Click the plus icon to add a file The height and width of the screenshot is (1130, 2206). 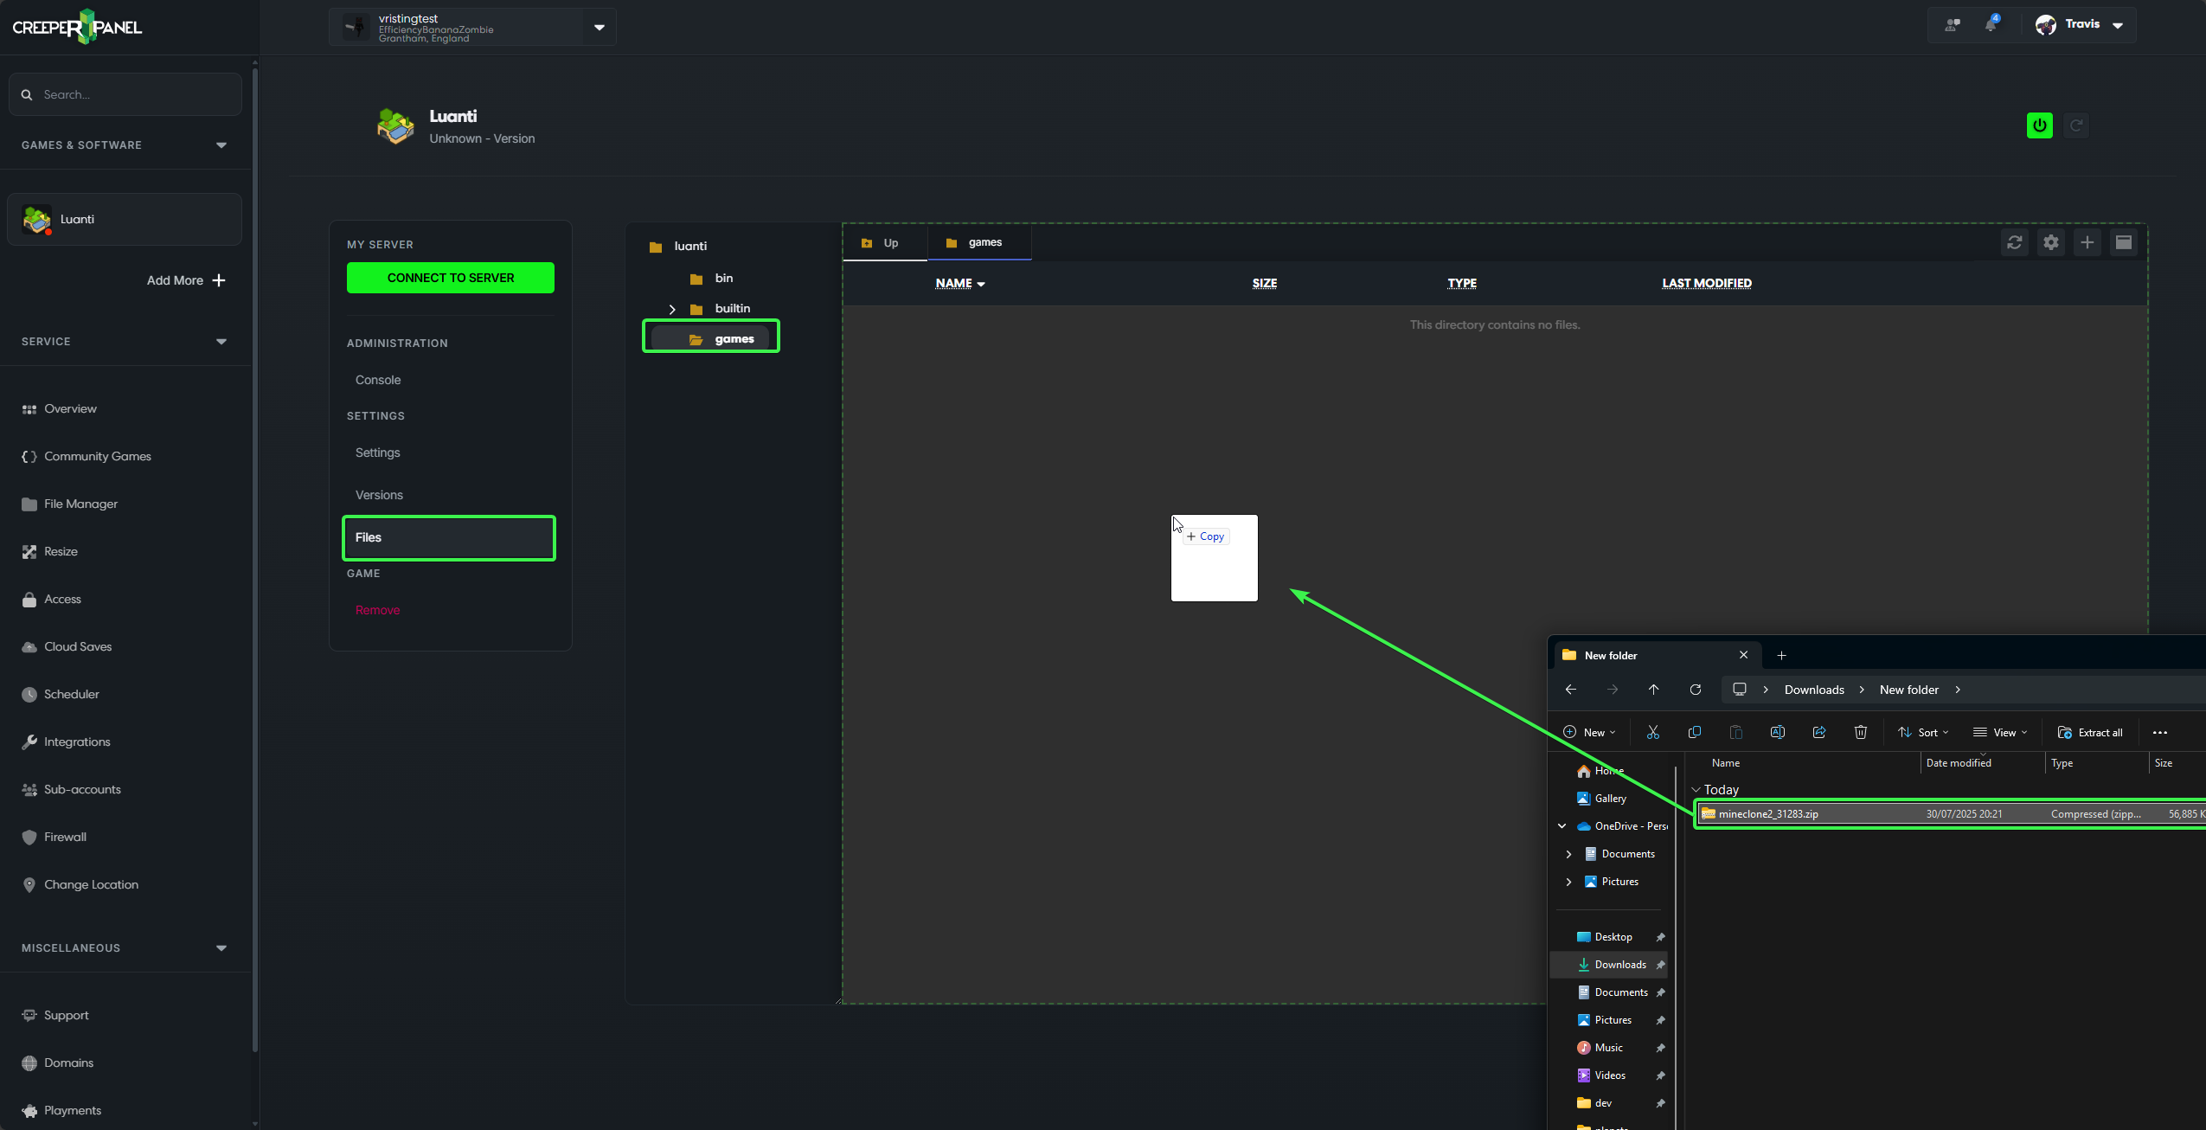tap(2087, 242)
